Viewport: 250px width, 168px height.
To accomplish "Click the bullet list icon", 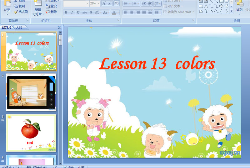I will (x=126, y=3).
